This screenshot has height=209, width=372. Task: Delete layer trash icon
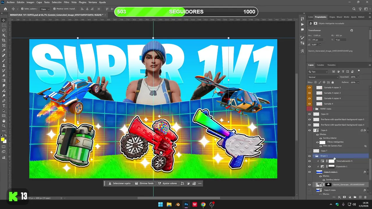[x=366, y=197]
